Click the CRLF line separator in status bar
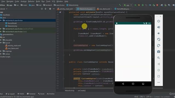The height and width of the screenshot is (98, 175). pyautogui.click(x=142, y=97)
